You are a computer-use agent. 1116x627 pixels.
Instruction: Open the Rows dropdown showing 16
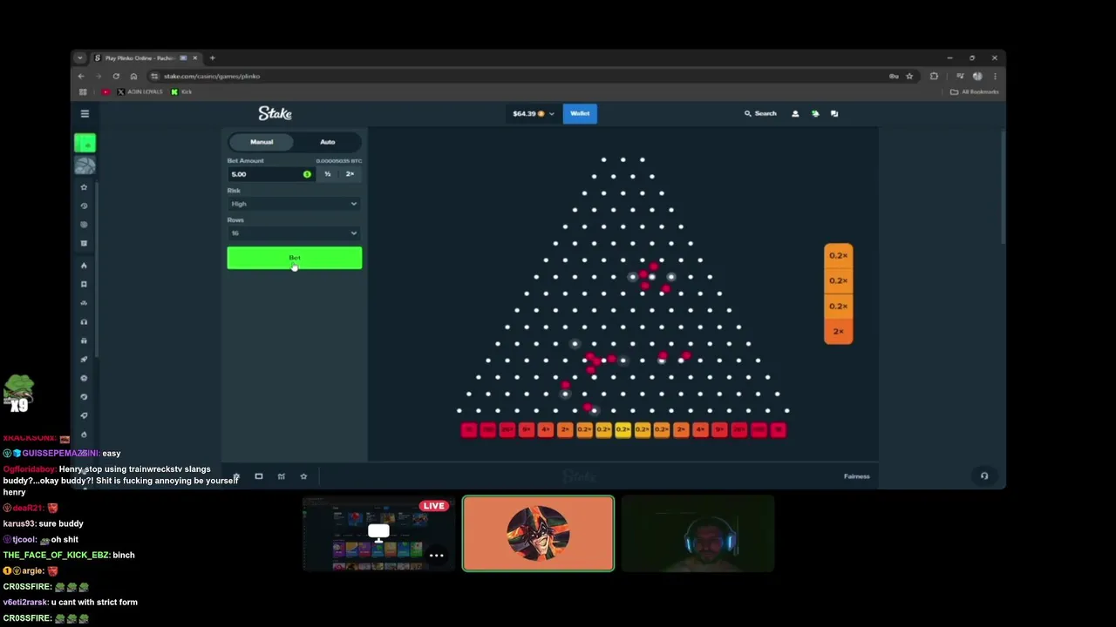(295, 233)
